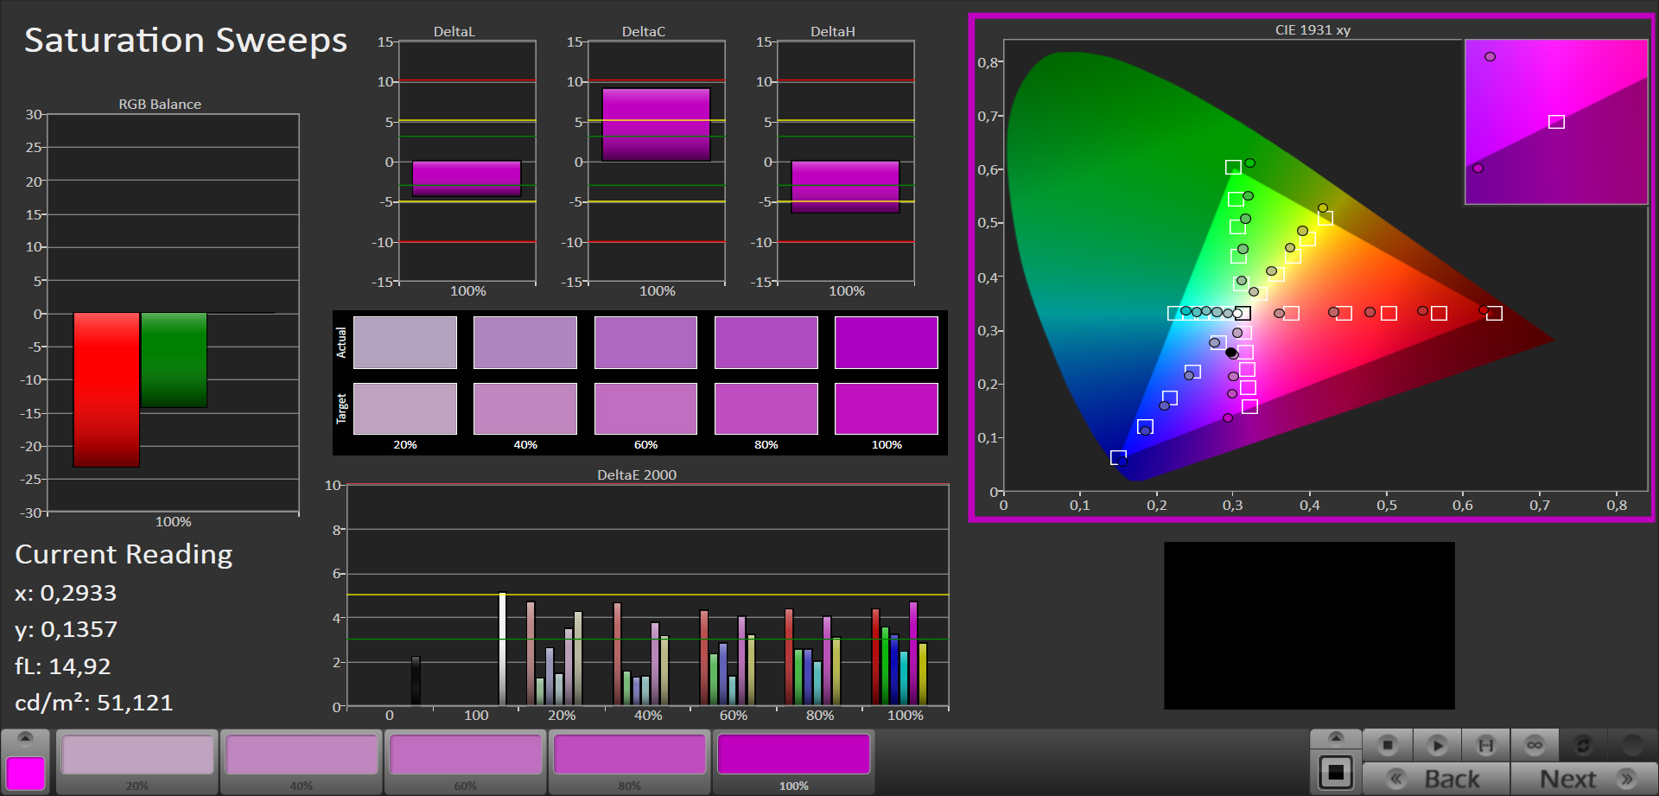Click the magenta zoom inset in CIE chart

coord(1556,122)
